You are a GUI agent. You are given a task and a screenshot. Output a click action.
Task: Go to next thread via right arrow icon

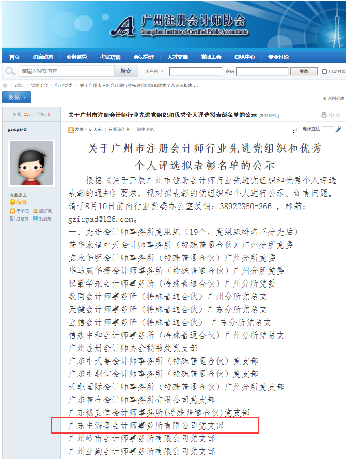pos(338,115)
